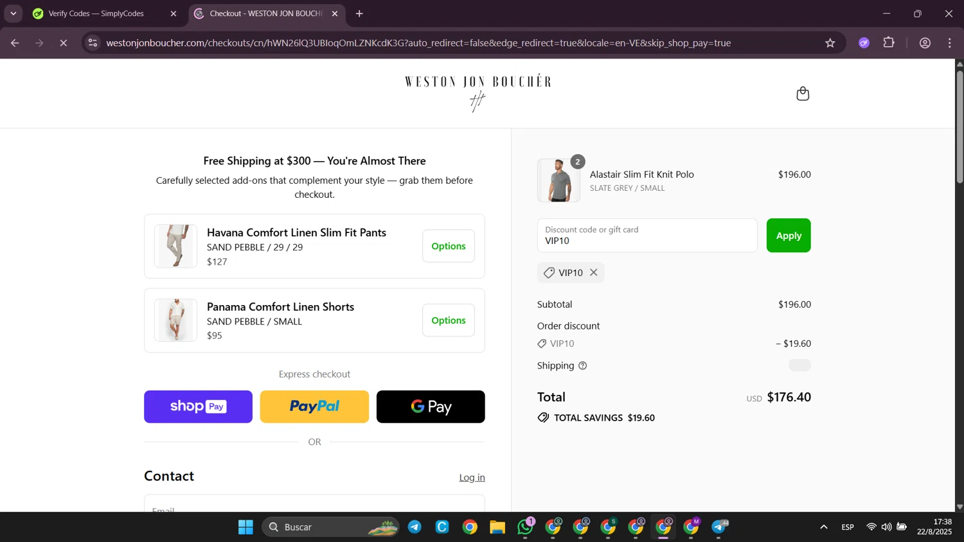964x542 pixels.
Task: Click the shipping help question mark icon
Action: coord(582,365)
